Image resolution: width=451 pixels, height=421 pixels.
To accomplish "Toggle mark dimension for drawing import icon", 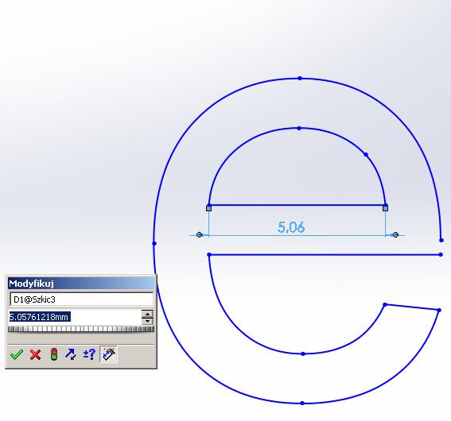I will click(x=108, y=354).
